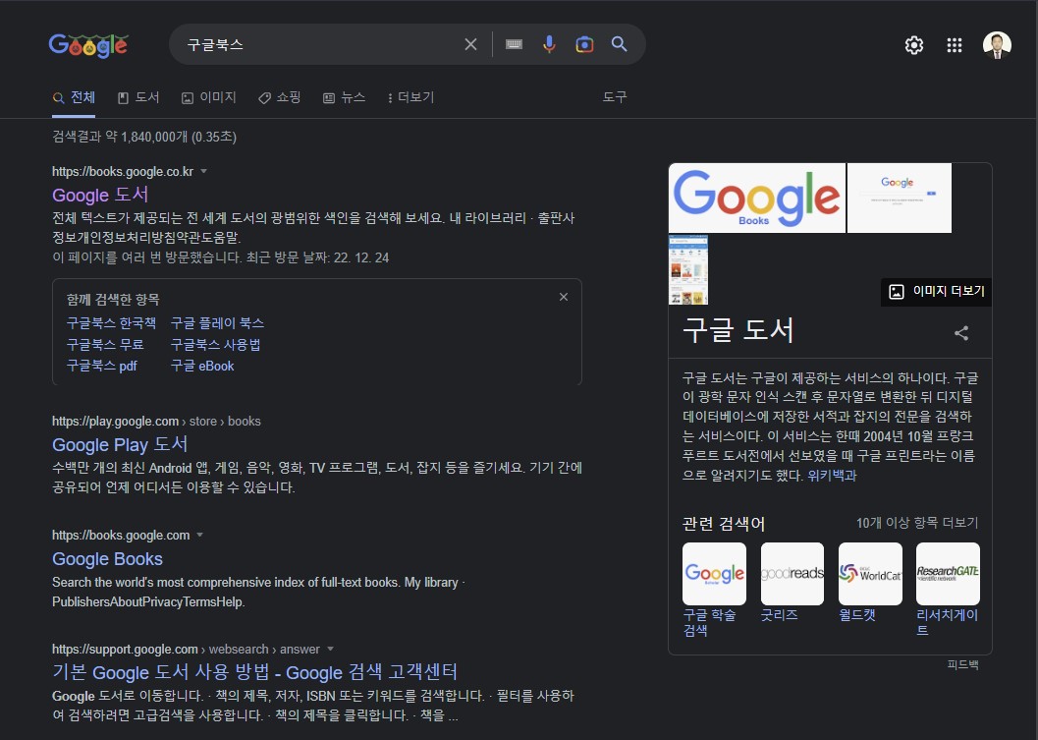This screenshot has height=740, width=1038.
Task: Select the 전체 results tab
Action: [x=74, y=97]
